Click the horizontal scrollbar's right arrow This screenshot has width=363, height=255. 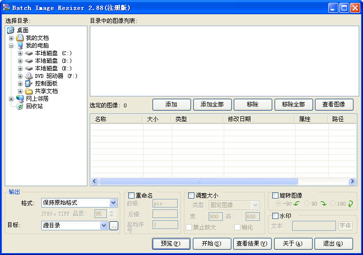pos(352,181)
